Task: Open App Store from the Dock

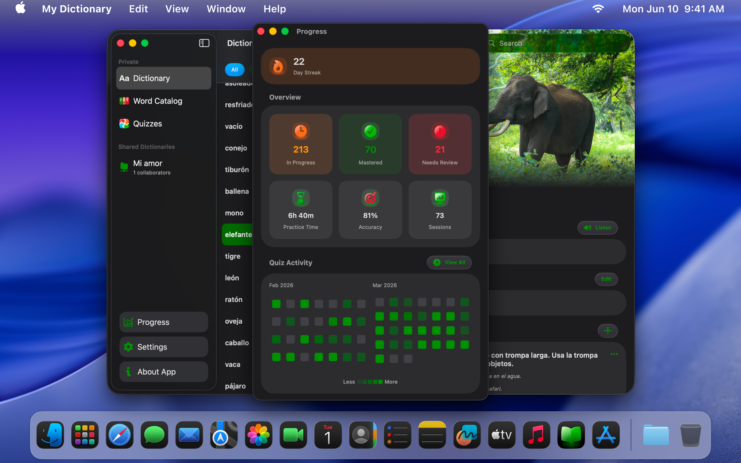Action: [606, 435]
